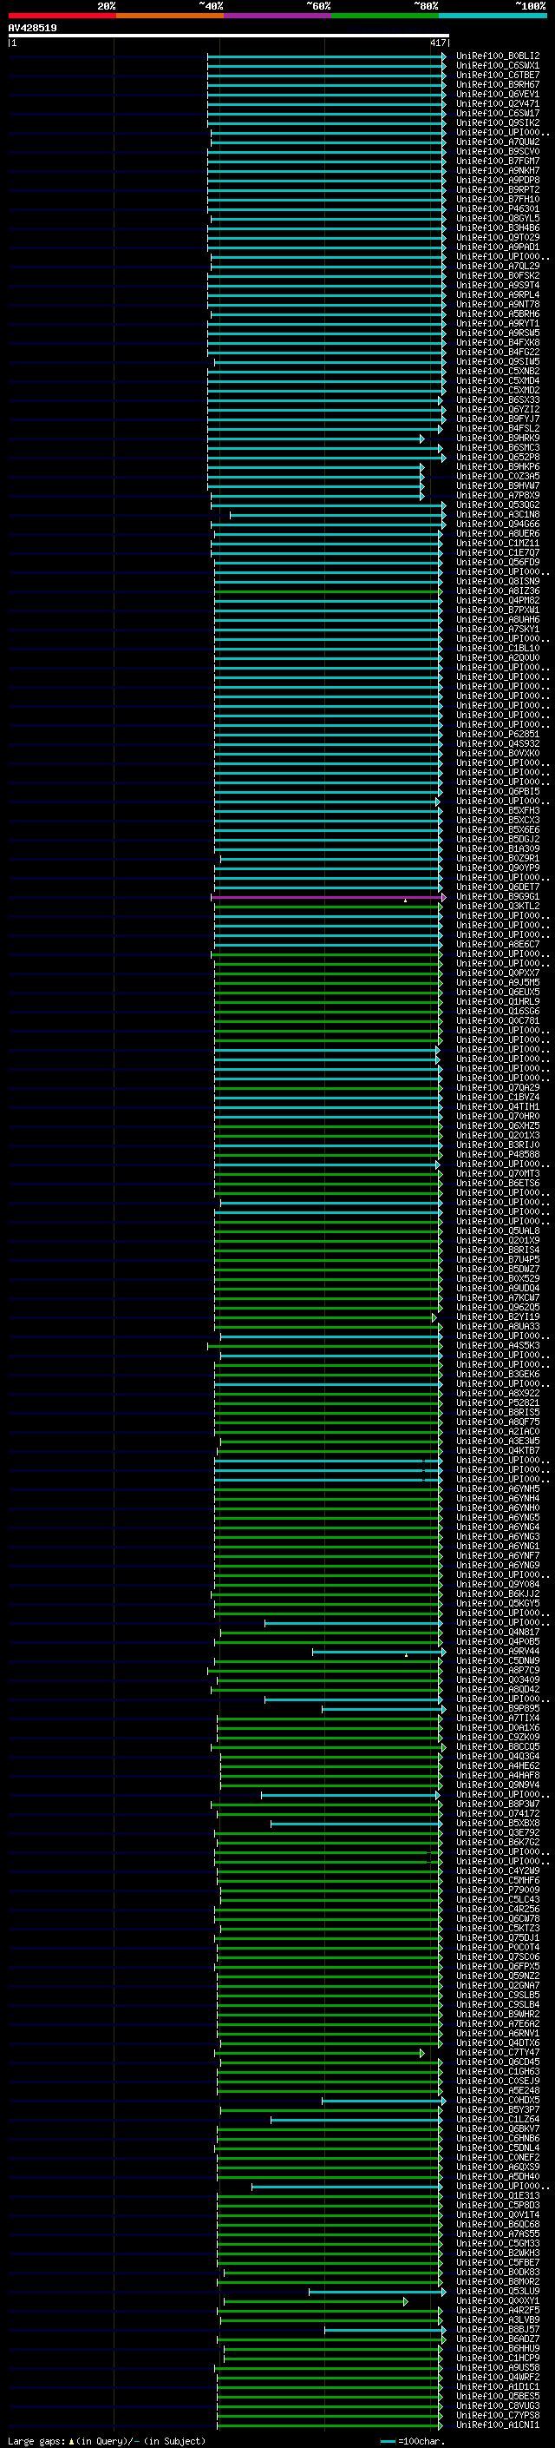Click the yellow gap marker on the A9RV44 alignment
555x2448 pixels.
point(407,1654)
